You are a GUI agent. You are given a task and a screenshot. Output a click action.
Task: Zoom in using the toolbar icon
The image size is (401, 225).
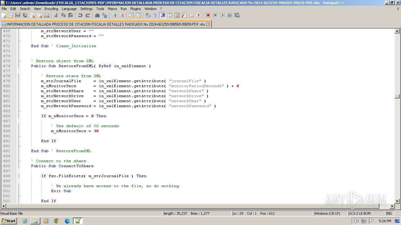(114, 15)
